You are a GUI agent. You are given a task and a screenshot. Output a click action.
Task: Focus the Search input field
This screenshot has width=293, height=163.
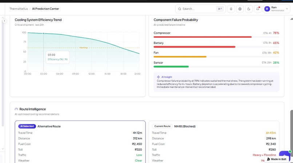201,9
